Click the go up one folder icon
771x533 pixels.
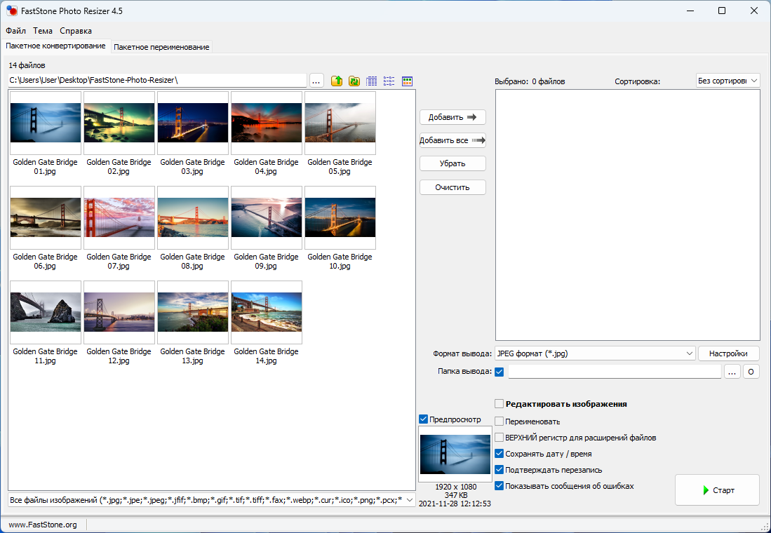(337, 81)
